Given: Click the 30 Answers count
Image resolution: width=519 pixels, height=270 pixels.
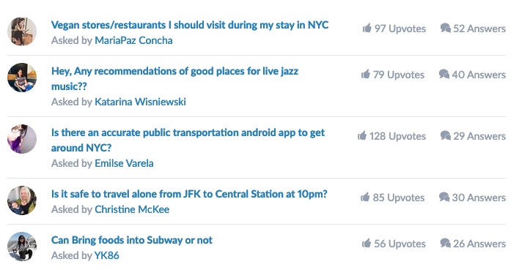Looking at the screenshot, I should pos(479,198).
